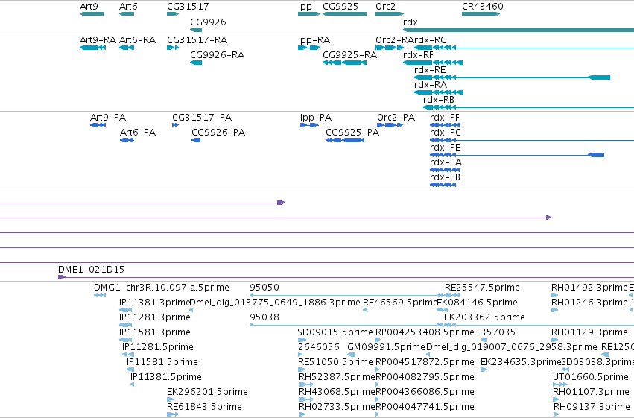Click the RE61843.5prime EST label

[205, 407]
